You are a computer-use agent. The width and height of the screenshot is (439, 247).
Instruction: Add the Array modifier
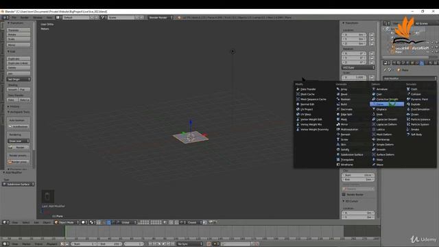(x=343, y=89)
